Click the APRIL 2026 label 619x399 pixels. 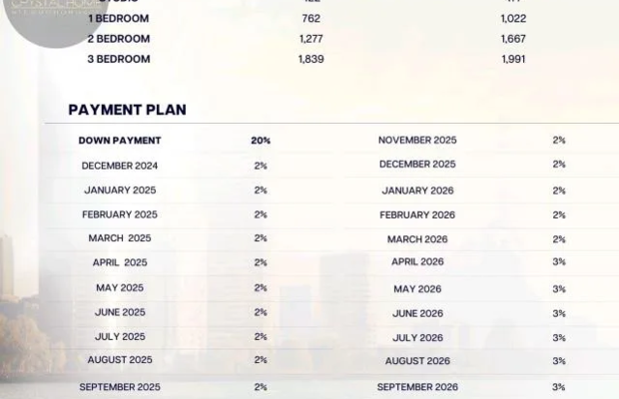pyautogui.click(x=417, y=261)
